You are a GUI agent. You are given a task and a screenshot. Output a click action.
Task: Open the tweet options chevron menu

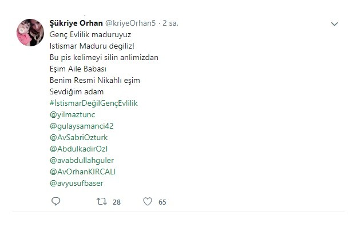pos(336,25)
